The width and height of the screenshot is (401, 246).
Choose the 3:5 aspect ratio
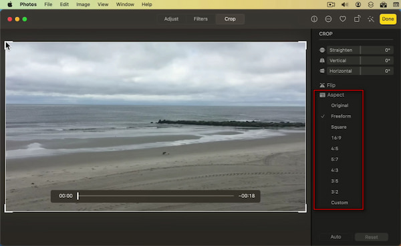click(335, 180)
